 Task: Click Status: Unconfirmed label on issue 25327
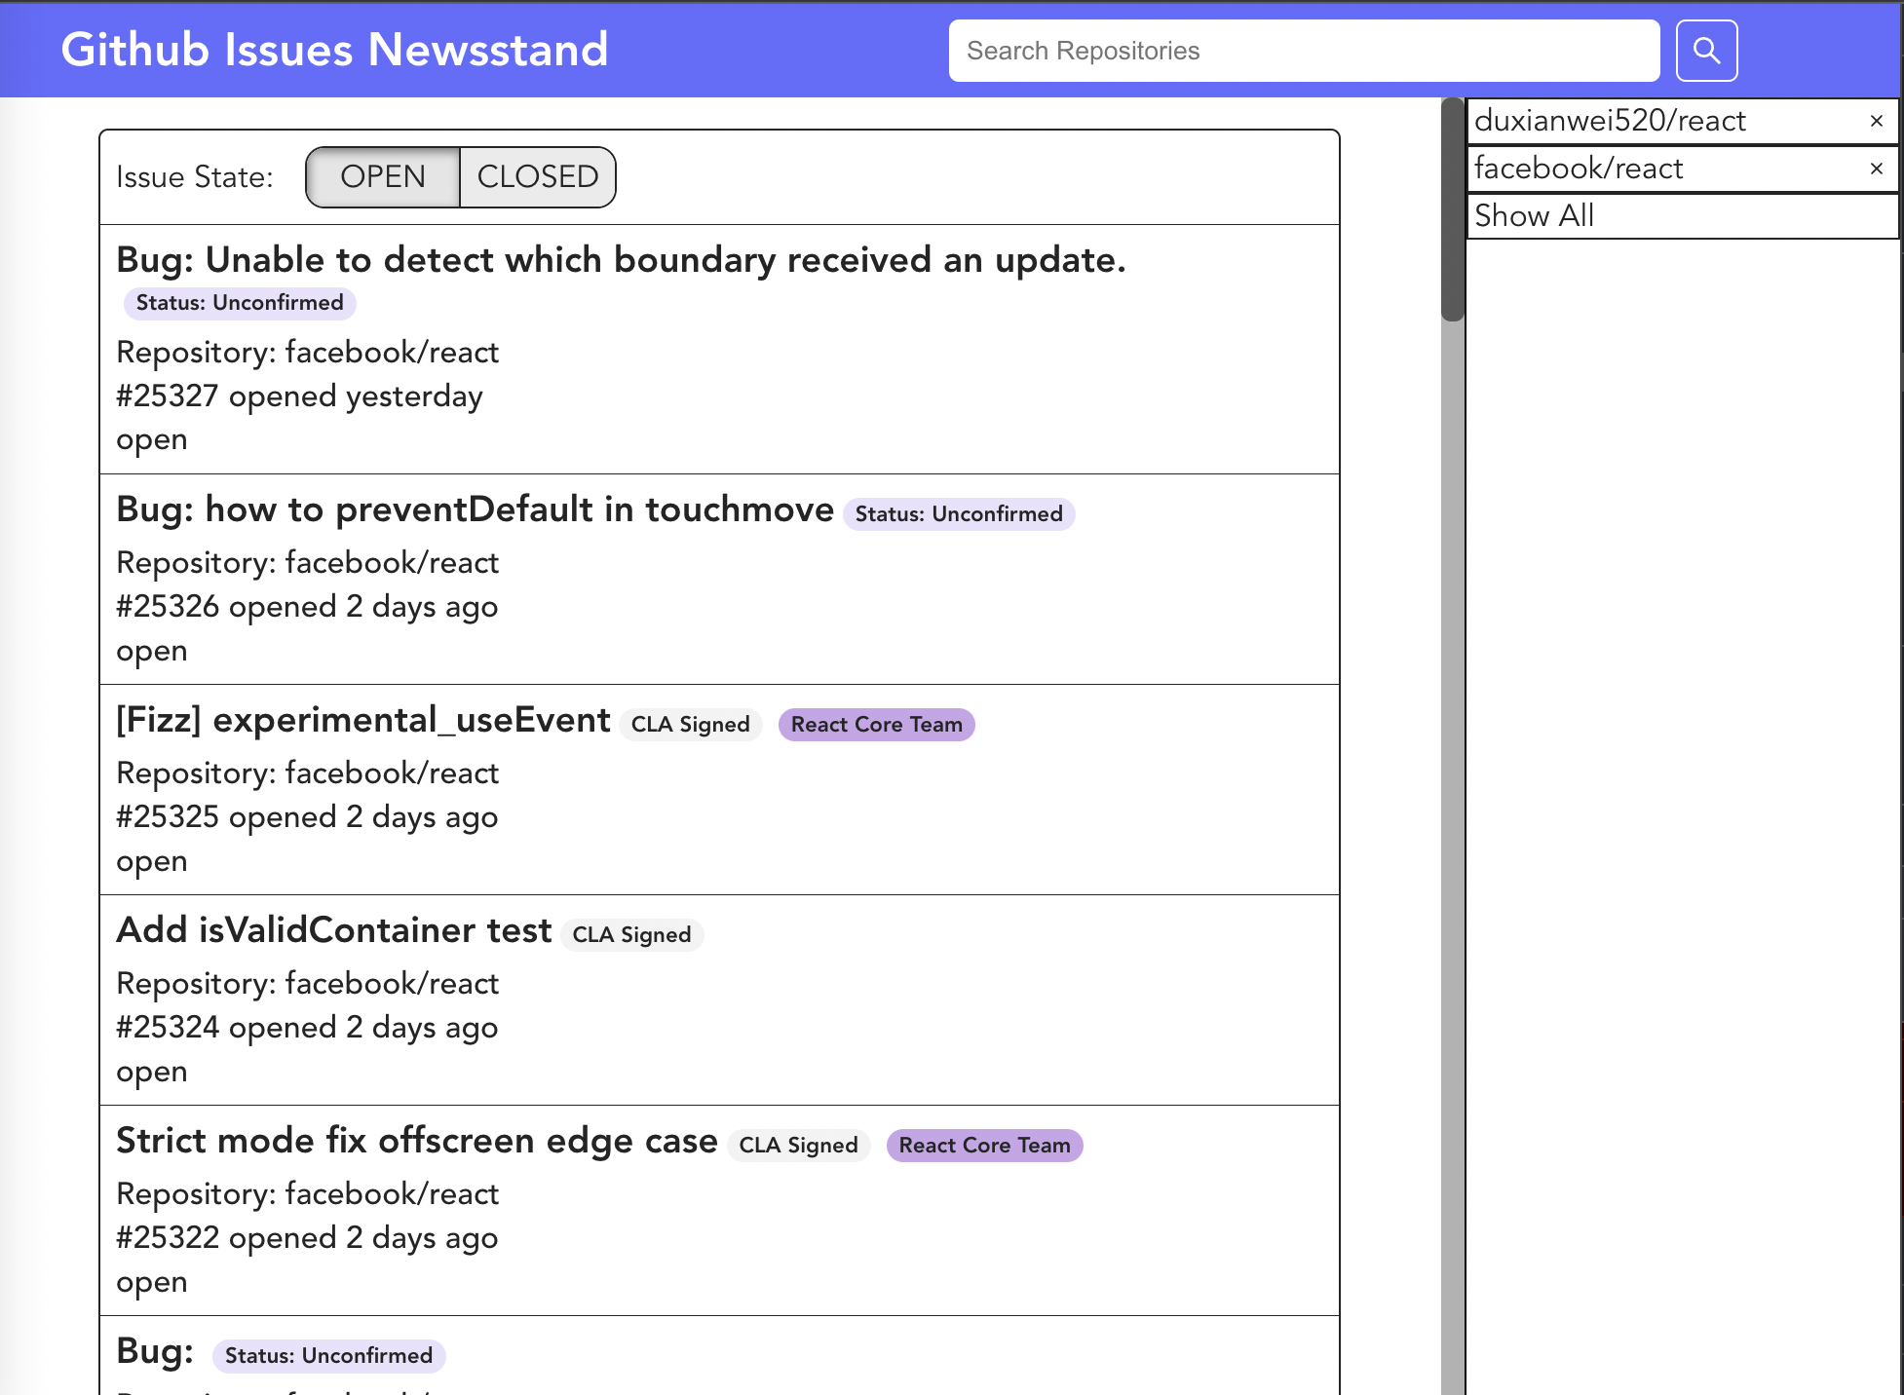239,303
